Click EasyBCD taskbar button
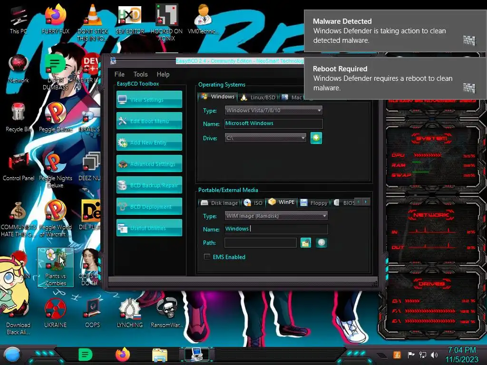Viewport: 487px width, 365px height. pyautogui.click(x=197, y=354)
